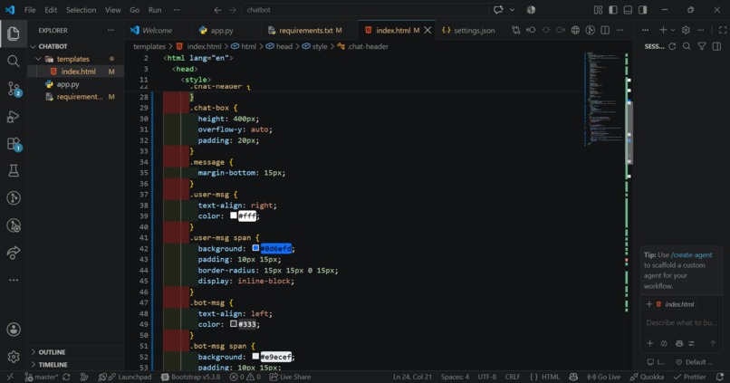Close the index.html tab
The height and width of the screenshot is (383, 730).
(427, 30)
